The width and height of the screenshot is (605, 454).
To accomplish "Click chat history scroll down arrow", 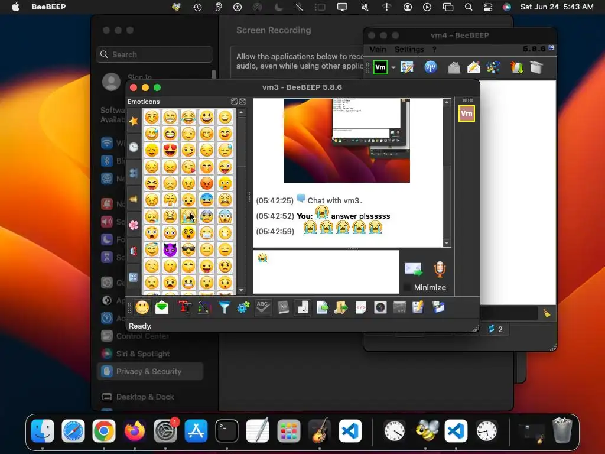I will [x=447, y=243].
